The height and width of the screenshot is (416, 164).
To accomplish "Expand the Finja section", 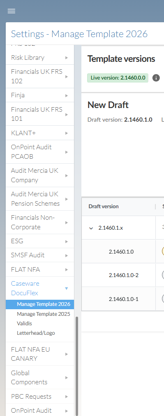I will tap(40, 95).
